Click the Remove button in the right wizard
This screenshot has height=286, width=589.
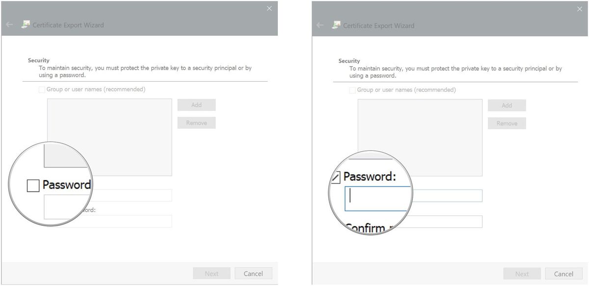[x=507, y=123]
